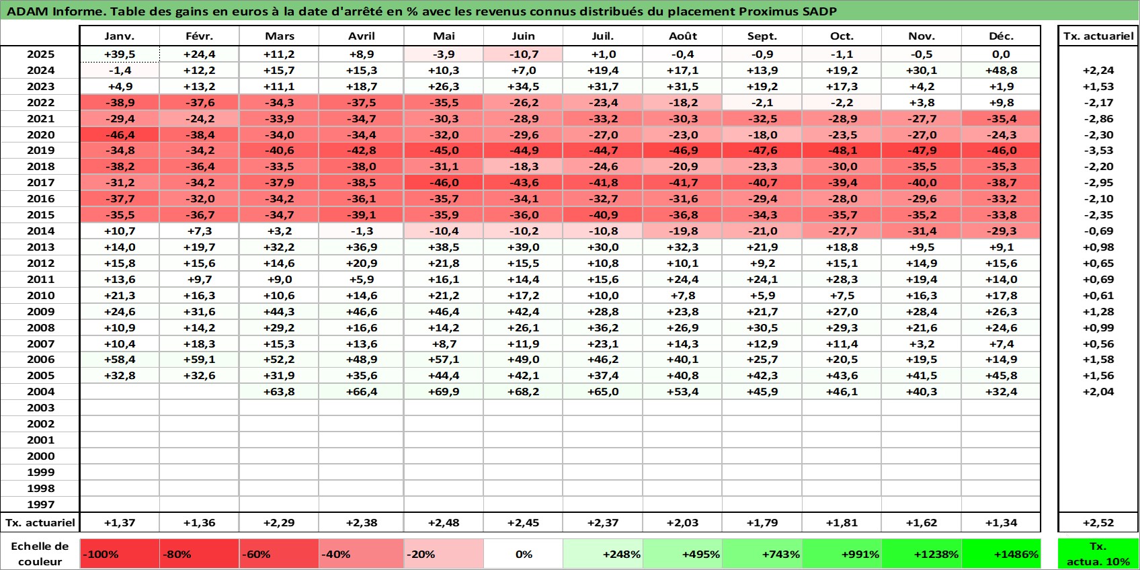
Task: Click 2019 actuarial rate '-3,53'
Action: [1098, 151]
